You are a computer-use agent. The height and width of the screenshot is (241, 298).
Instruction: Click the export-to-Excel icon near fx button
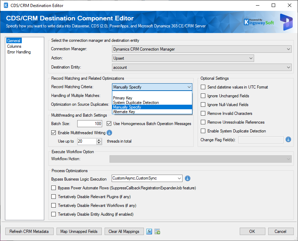[x=157, y=231]
